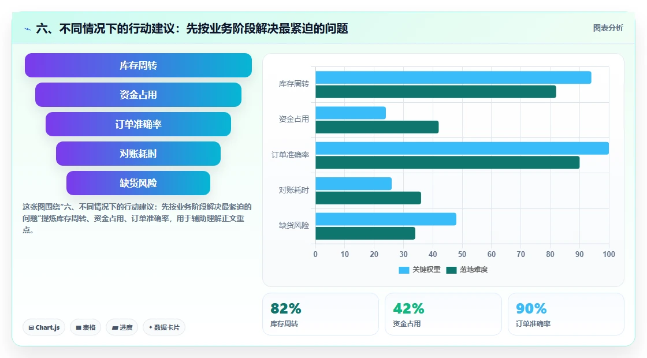Click the 图表分析 label in the header

click(608, 28)
